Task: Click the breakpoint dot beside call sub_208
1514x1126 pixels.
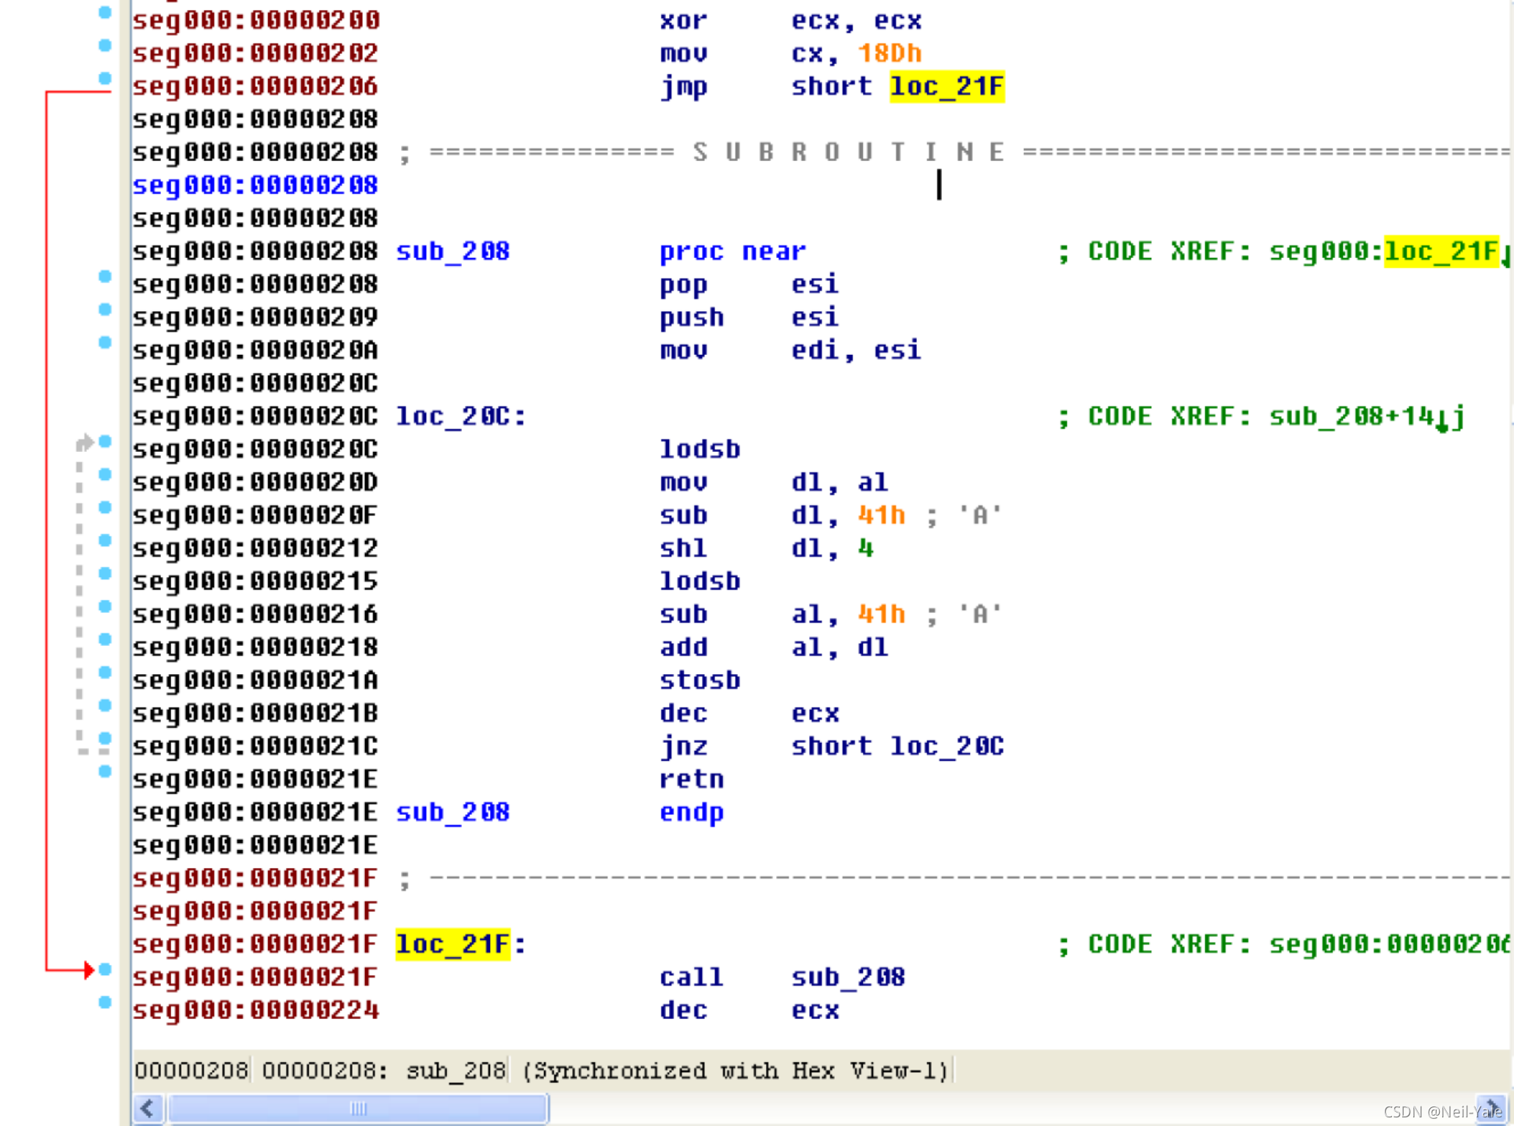Action: point(105,969)
